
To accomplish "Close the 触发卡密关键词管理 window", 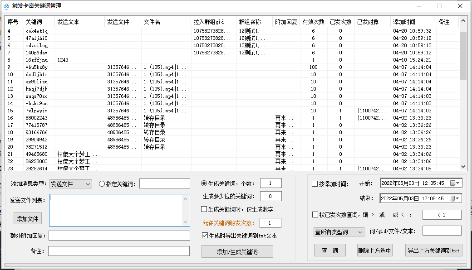I will tap(460, 6).
